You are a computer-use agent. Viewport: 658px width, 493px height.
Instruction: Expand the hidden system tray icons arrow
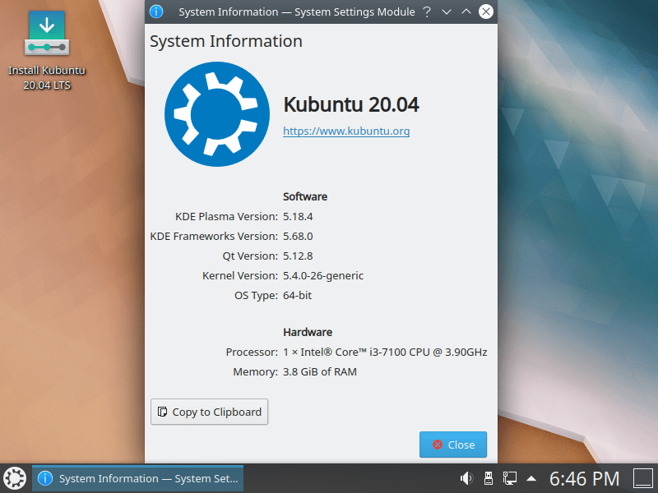click(531, 478)
